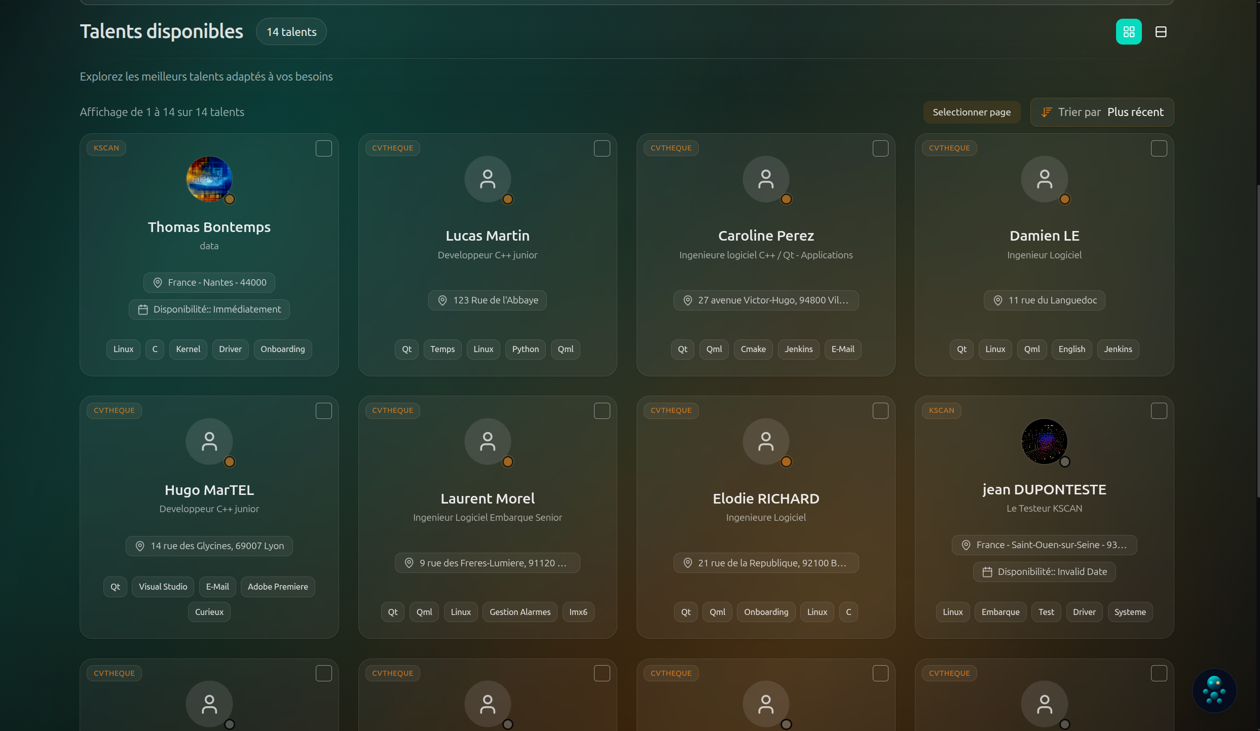Click the KSCAN tag on Thomas Bontemps card

(106, 148)
